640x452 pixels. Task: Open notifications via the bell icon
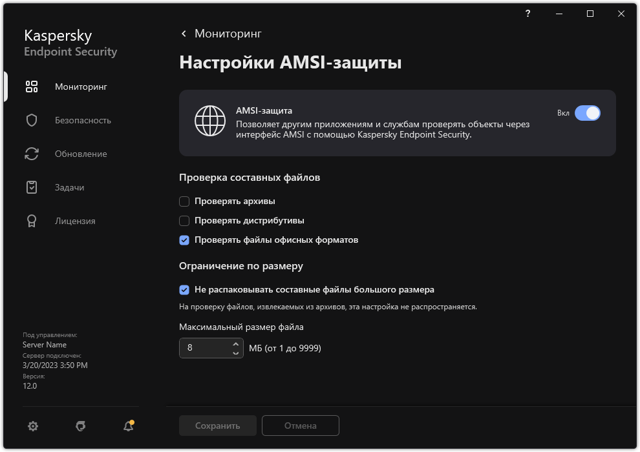127,426
